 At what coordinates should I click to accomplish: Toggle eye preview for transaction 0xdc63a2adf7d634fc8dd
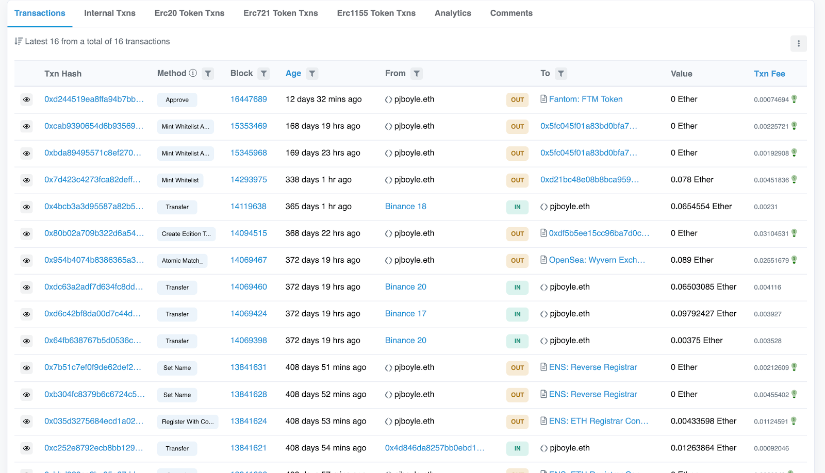click(x=26, y=287)
